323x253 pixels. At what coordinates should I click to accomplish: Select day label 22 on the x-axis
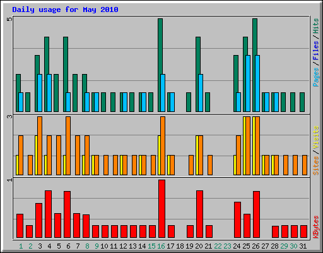218,246
